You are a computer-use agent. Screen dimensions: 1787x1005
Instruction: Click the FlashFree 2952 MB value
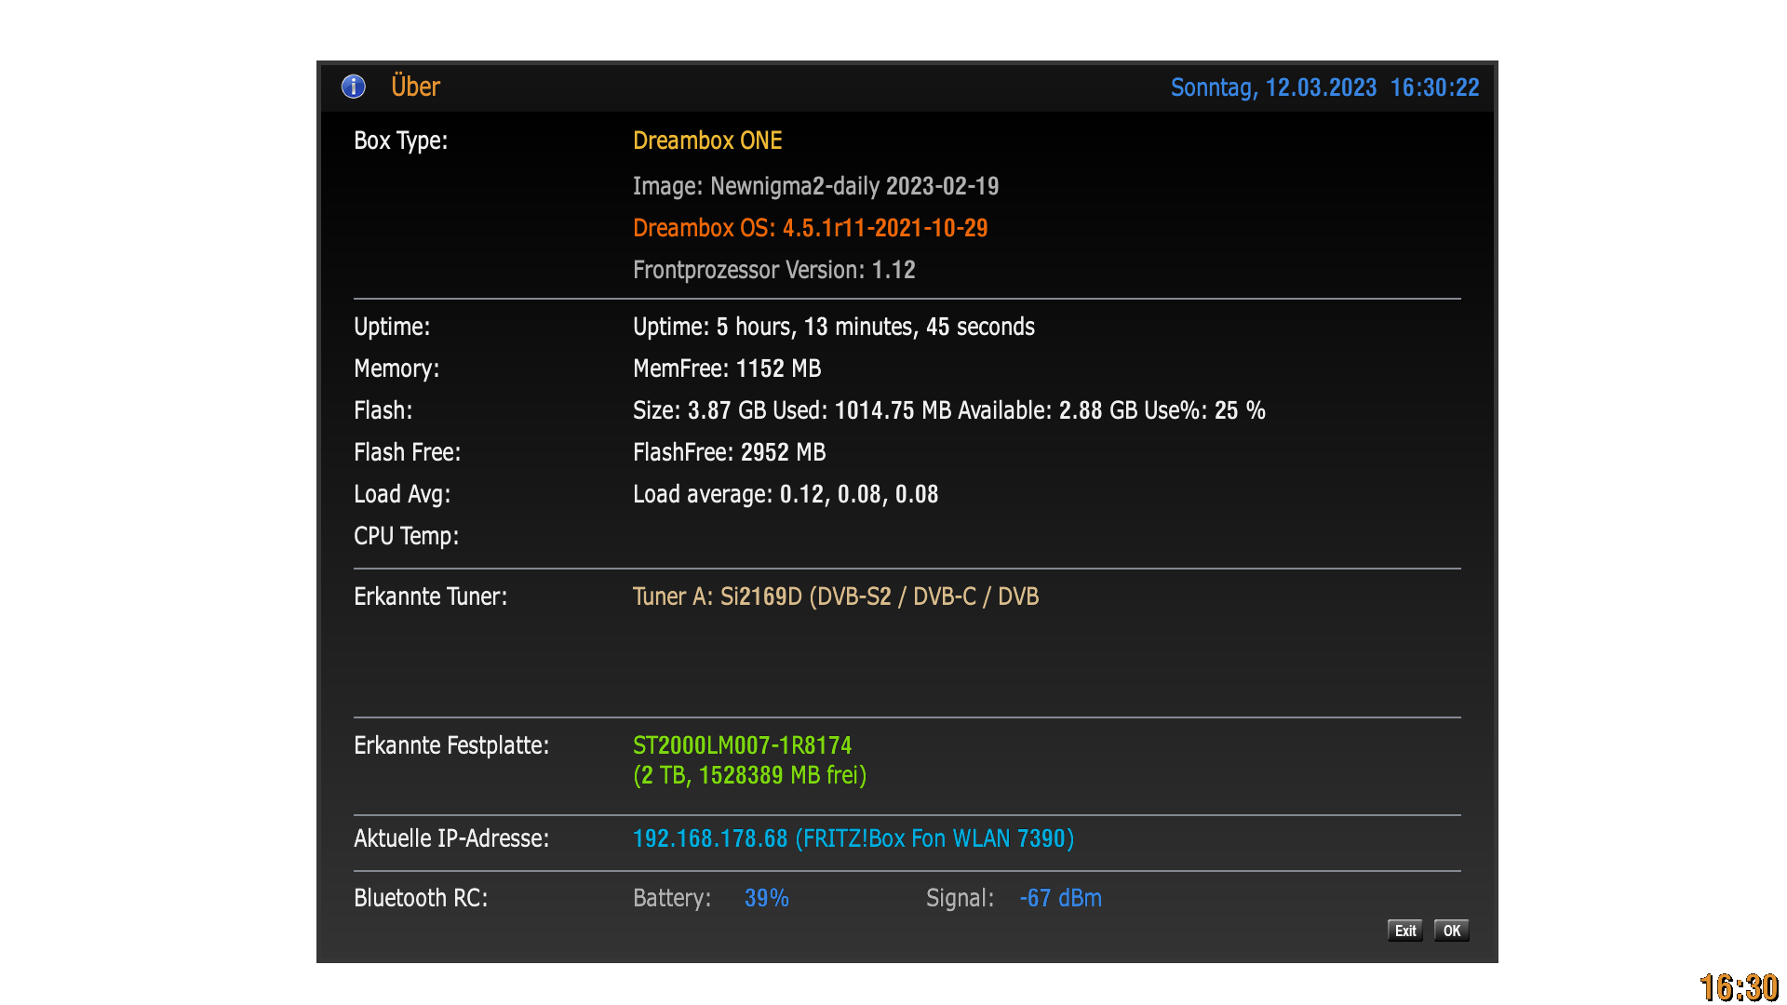pos(729,452)
